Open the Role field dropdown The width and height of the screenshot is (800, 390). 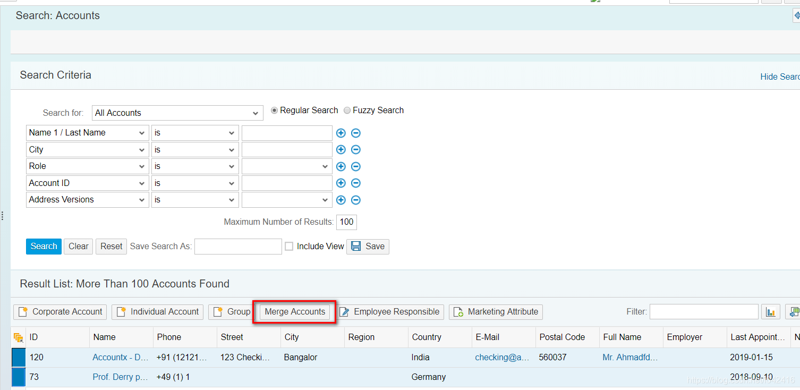[x=88, y=166]
